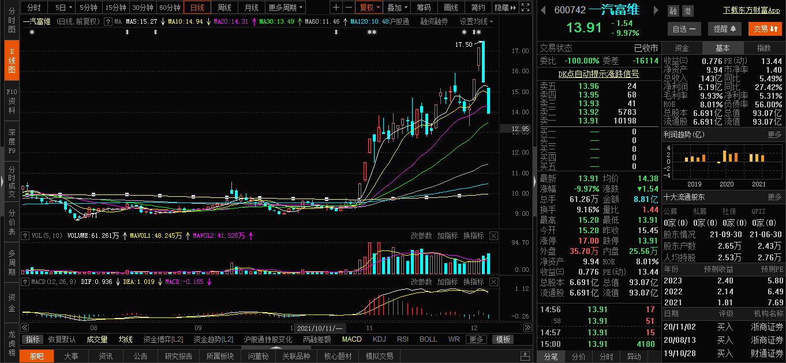
Task: Toggle BOLL indicator
Action: click(x=428, y=339)
